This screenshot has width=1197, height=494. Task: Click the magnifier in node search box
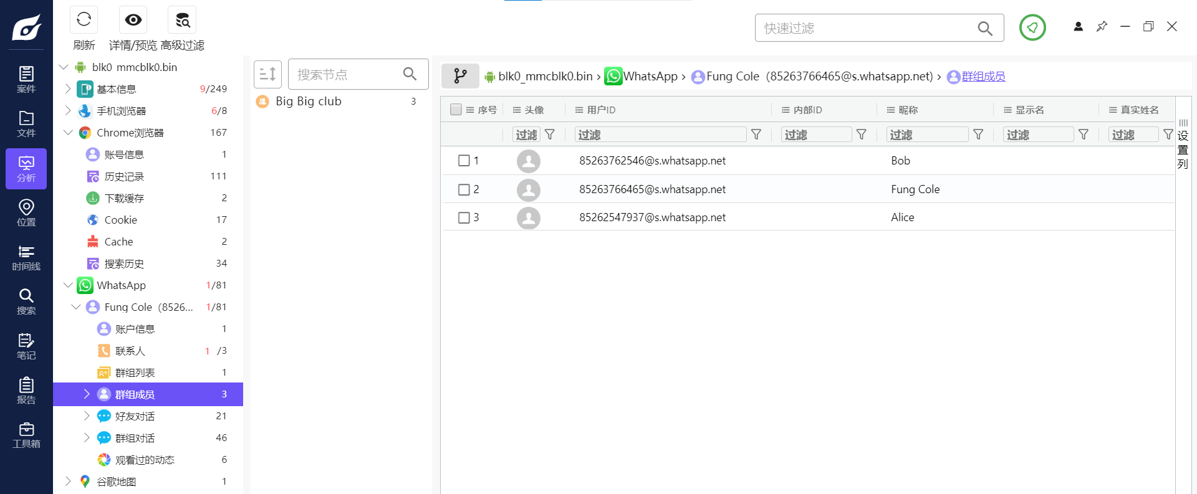(x=410, y=74)
